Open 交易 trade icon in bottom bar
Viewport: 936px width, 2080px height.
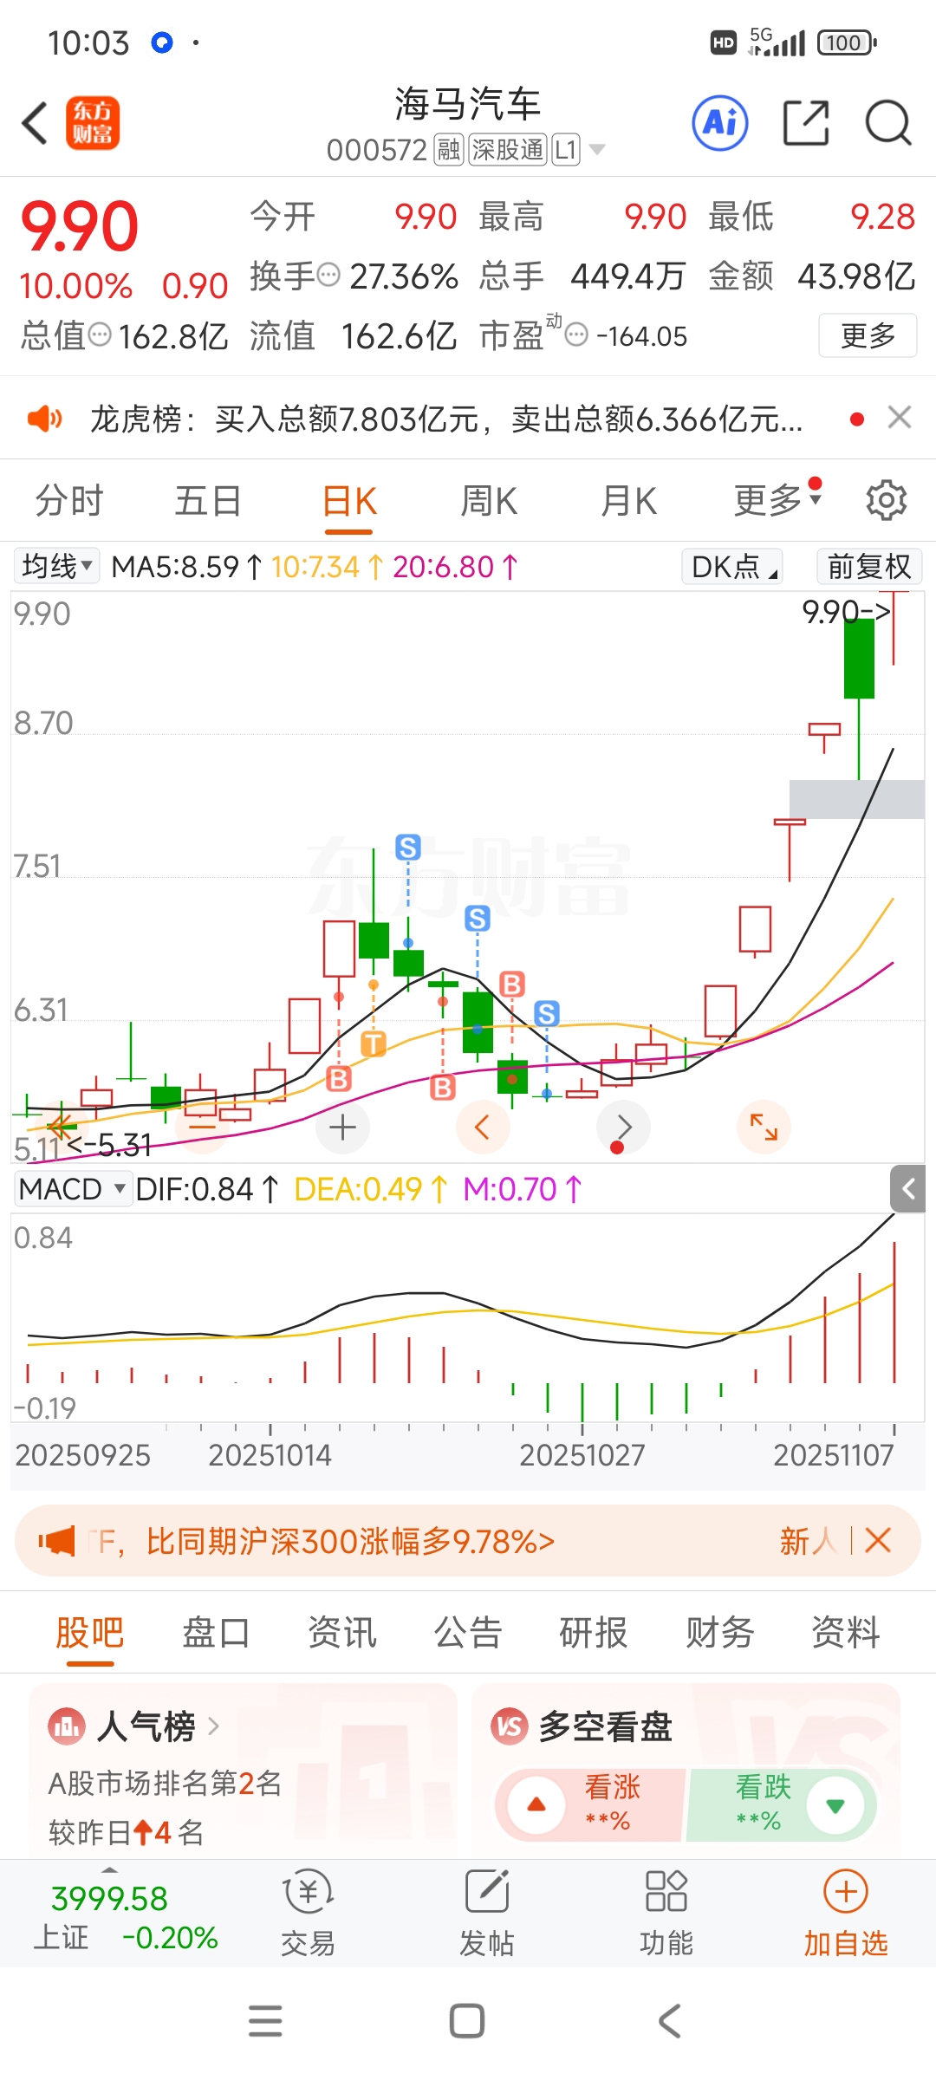tap(308, 1914)
